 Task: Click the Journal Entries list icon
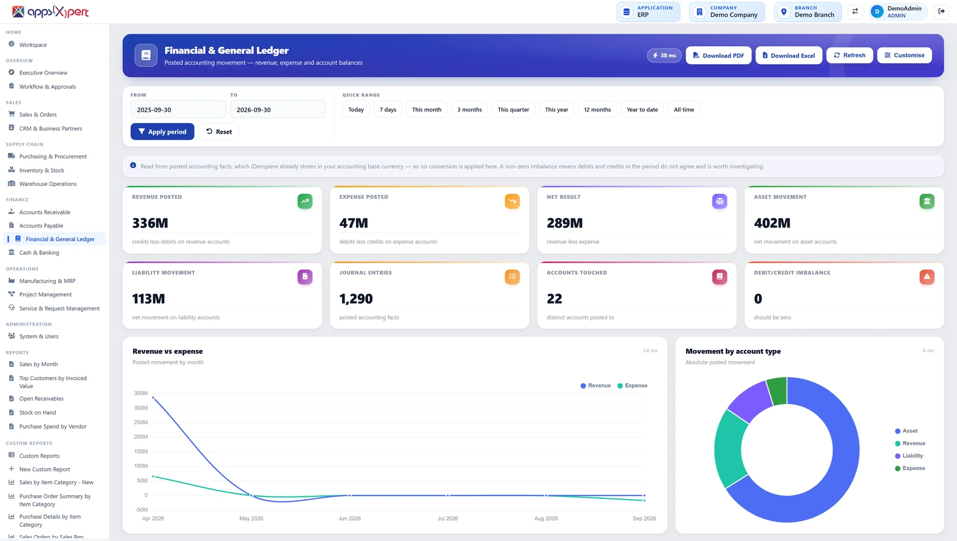[x=512, y=277]
